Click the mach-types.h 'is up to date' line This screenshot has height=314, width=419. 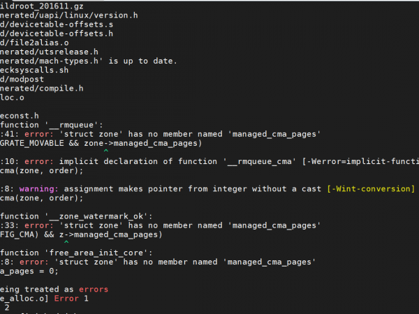pos(89,61)
